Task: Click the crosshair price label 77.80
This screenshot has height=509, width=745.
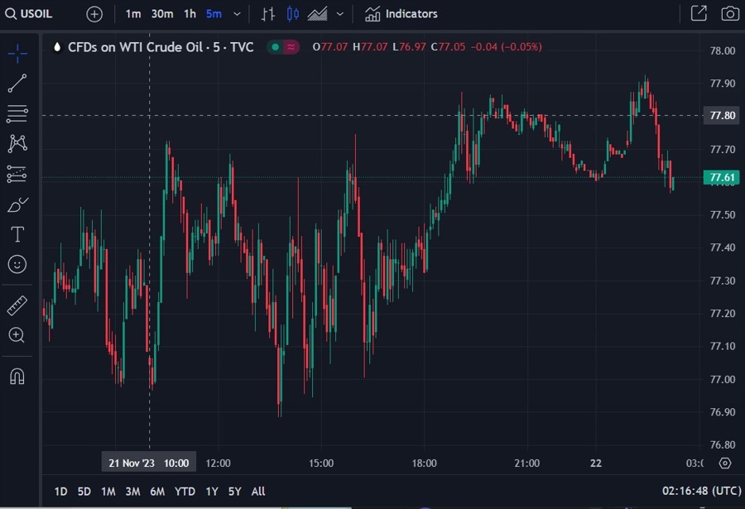Action: pos(722,116)
